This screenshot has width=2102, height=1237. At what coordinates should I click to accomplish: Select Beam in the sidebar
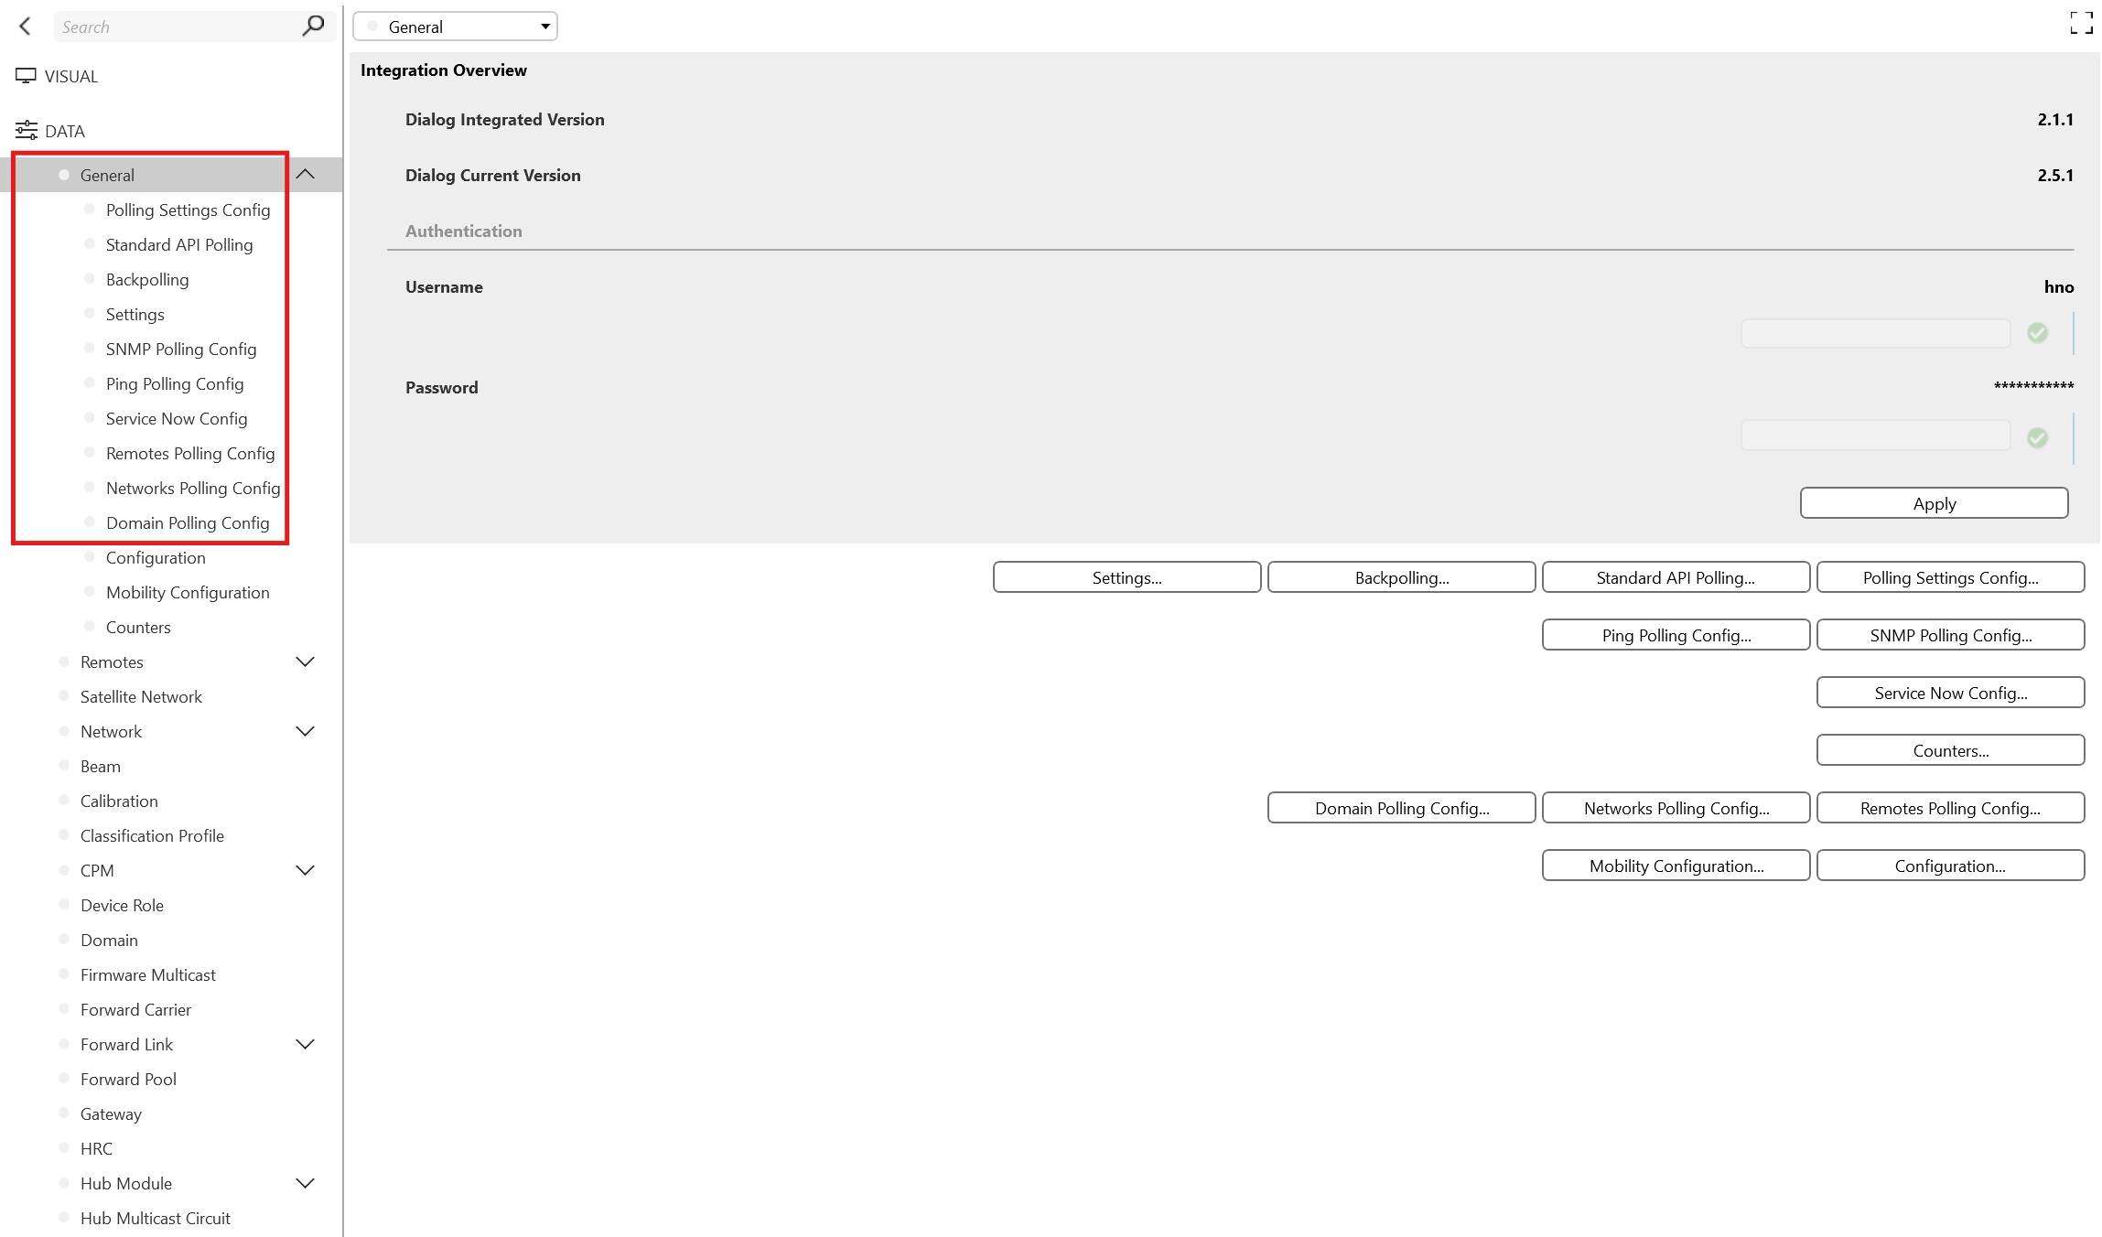tap(101, 766)
